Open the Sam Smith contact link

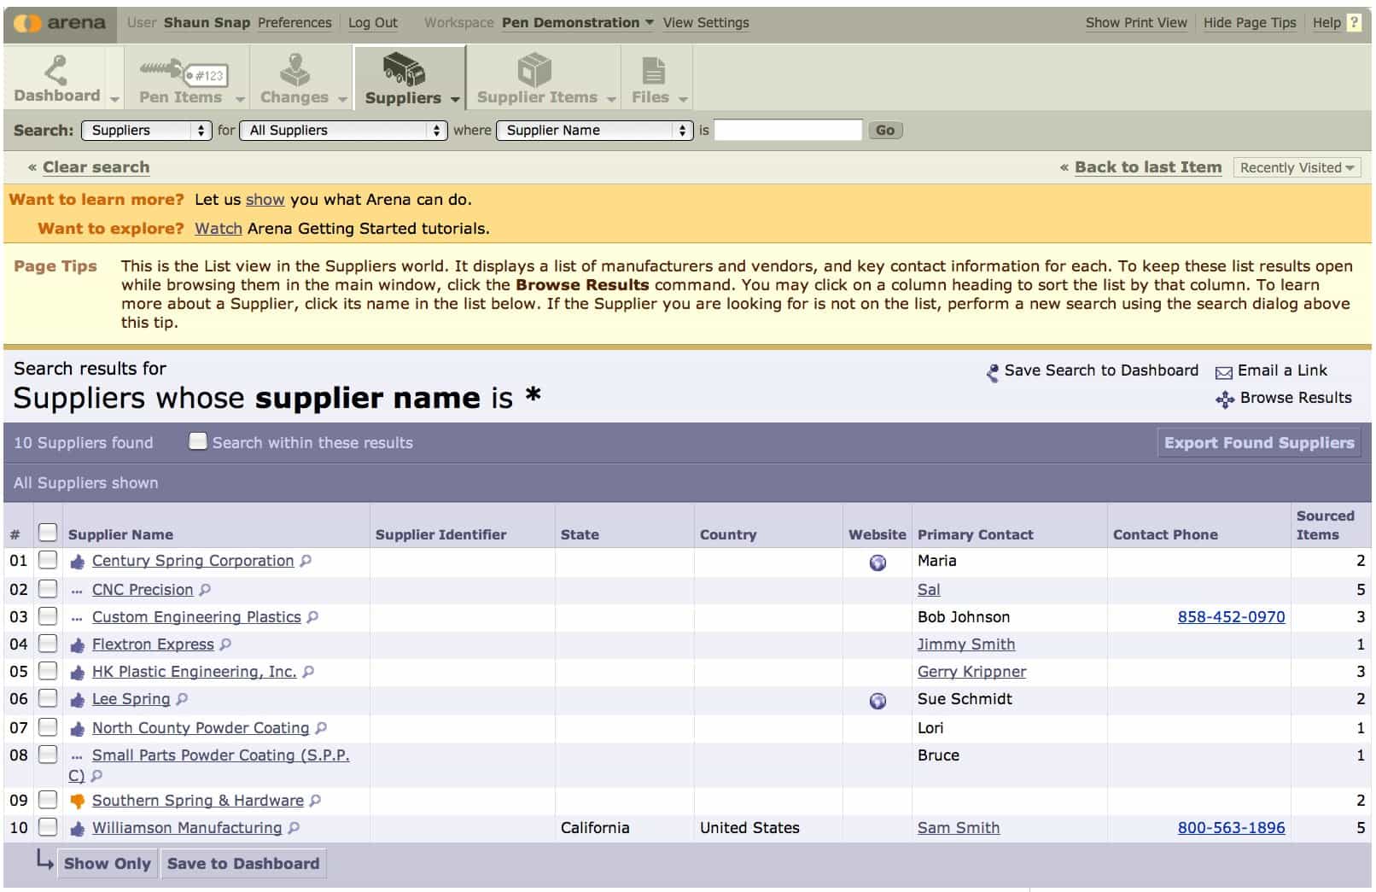point(959,828)
